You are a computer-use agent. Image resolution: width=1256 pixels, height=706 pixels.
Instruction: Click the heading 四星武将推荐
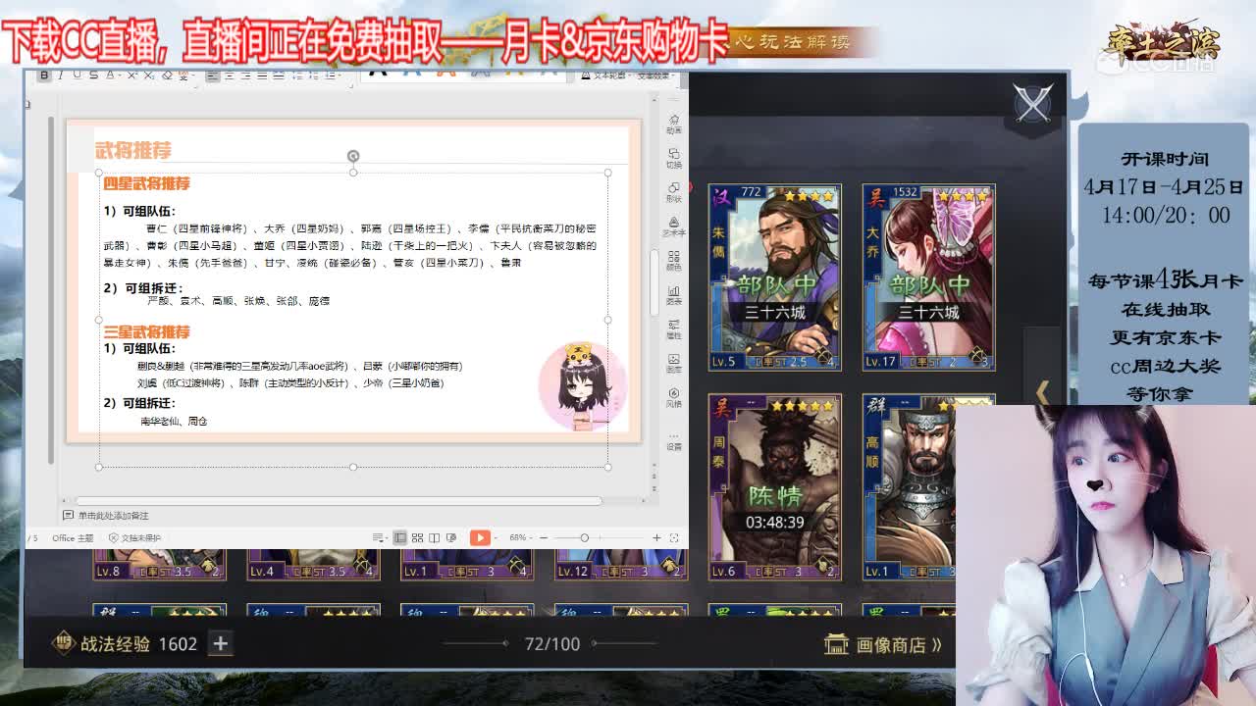tap(146, 183)
